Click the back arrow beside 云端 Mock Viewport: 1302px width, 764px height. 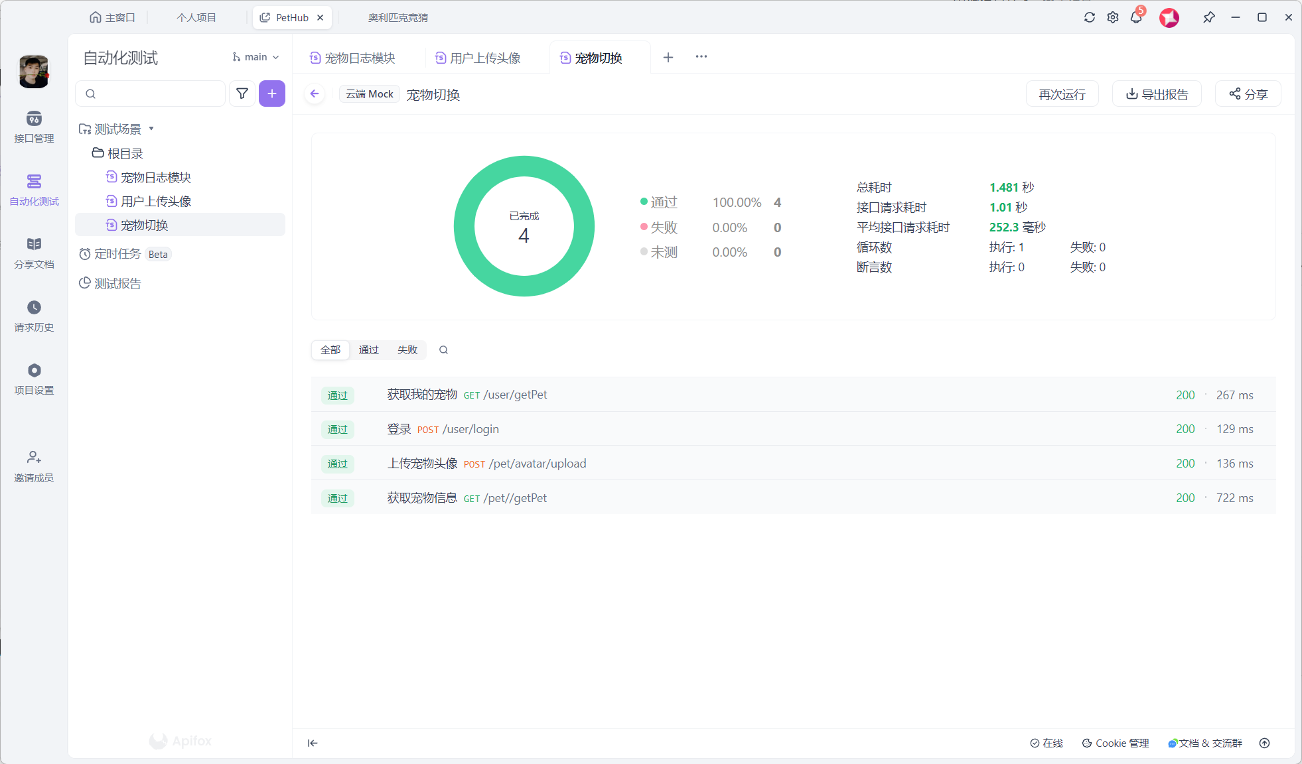[x=315, y=94]
